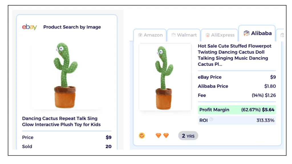Click the basket icon on the AliExpress tab

[208, 35]
